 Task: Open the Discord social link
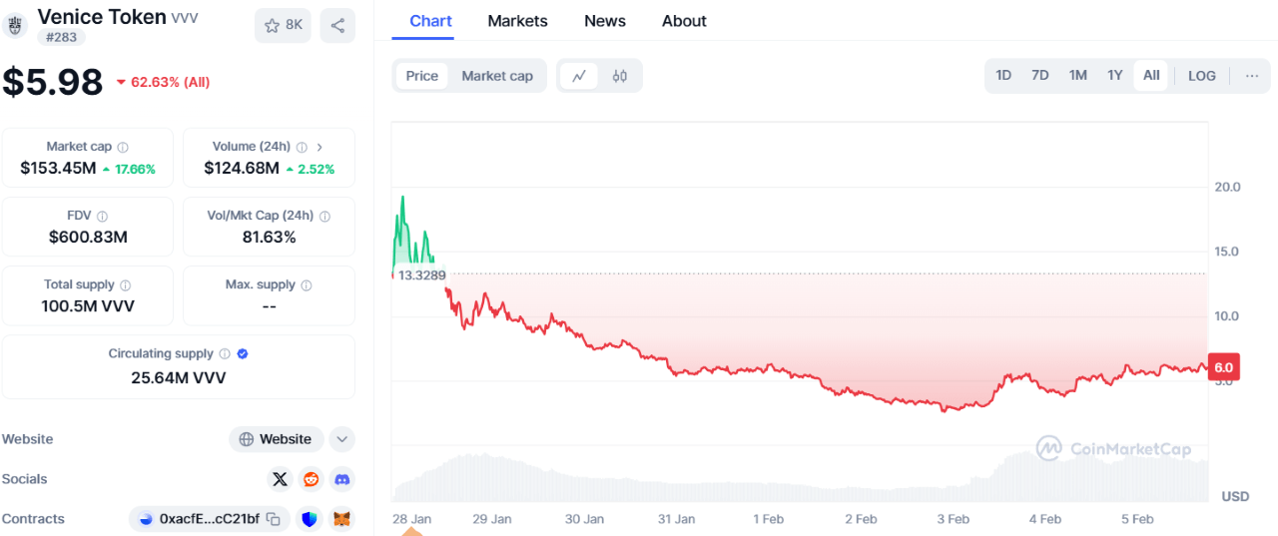tap(342, 479)
